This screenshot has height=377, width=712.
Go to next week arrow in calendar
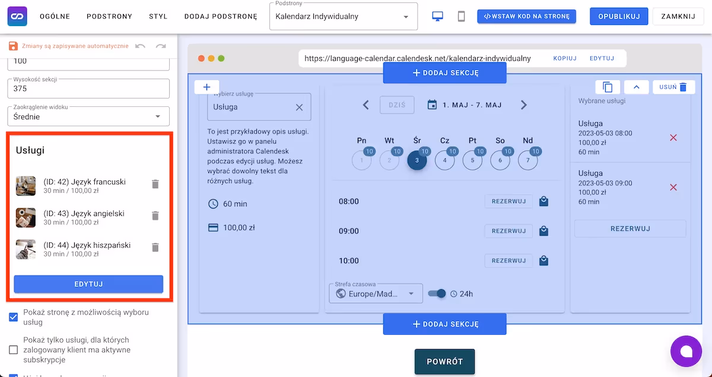coord(523,105)
